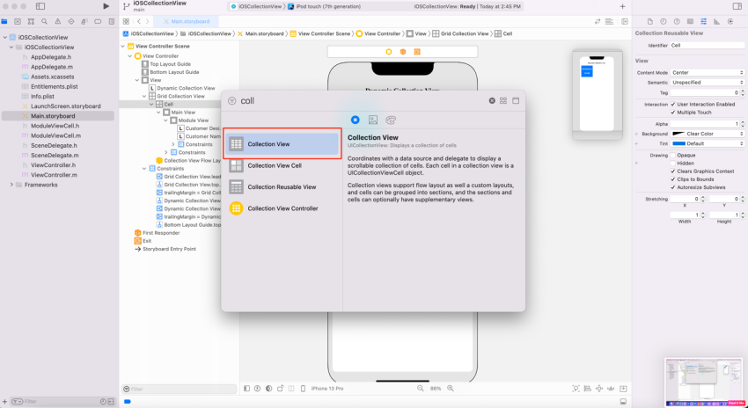The width and height of the screenshot is (748, 408).
Task: Toggle Multiple Touch checkbox
Action: pos(672,113)
